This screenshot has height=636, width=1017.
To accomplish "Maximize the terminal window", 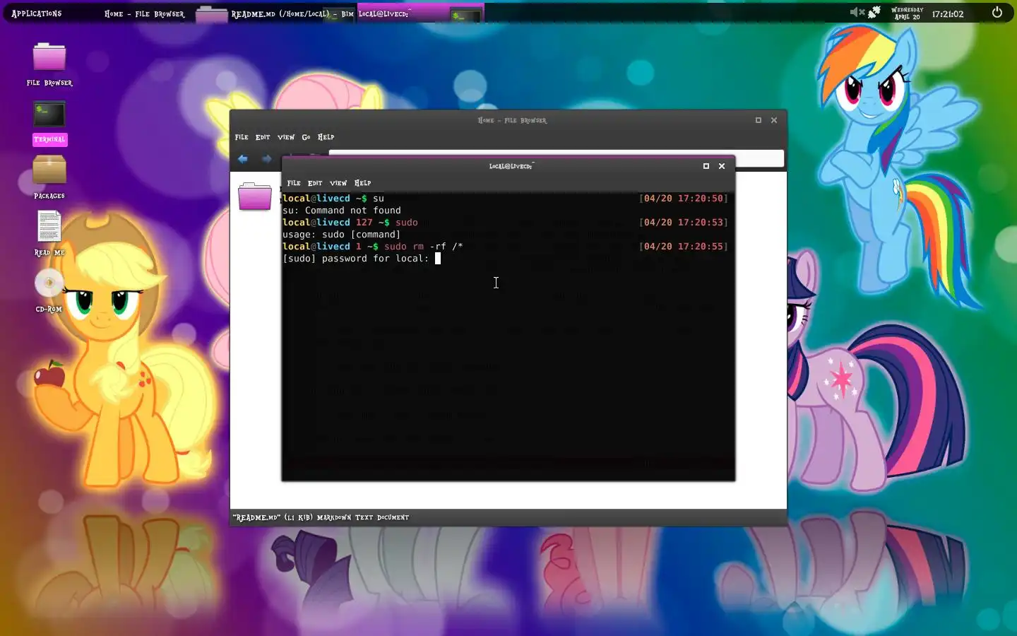I will [706, 166].
